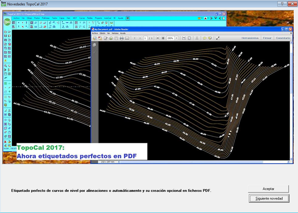
Task: Click the create PDF icon in Adobe Reader toolbar
Action: click(x=100, y=38)
